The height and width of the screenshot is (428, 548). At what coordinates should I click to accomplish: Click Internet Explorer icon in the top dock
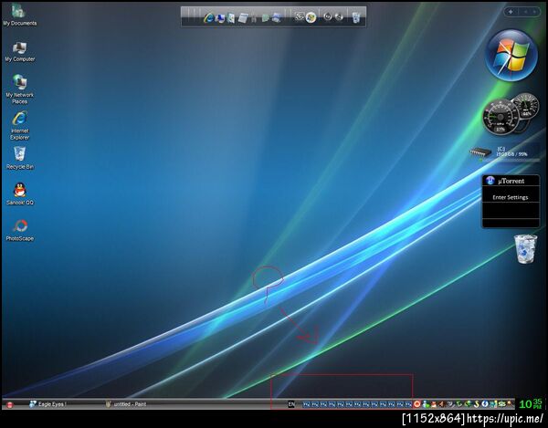tap(208, 17)
